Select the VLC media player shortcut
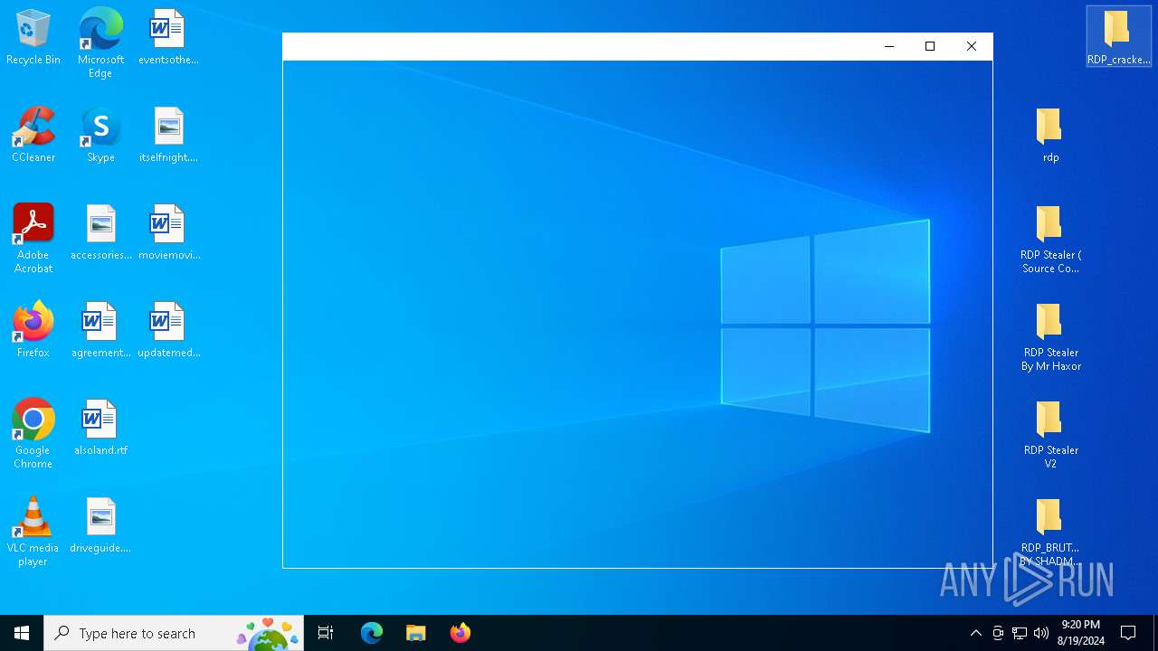 click(x=33, y=531)
